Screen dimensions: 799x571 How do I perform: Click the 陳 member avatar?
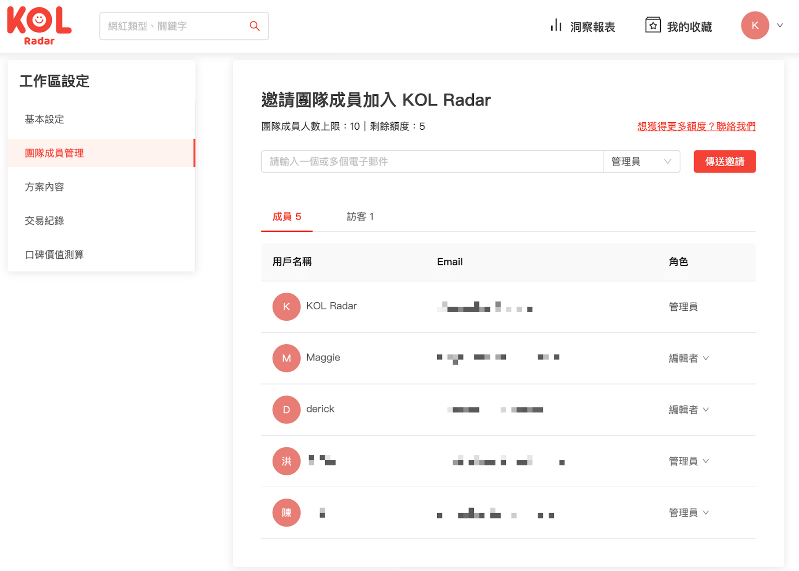click(x=286, y=512)
